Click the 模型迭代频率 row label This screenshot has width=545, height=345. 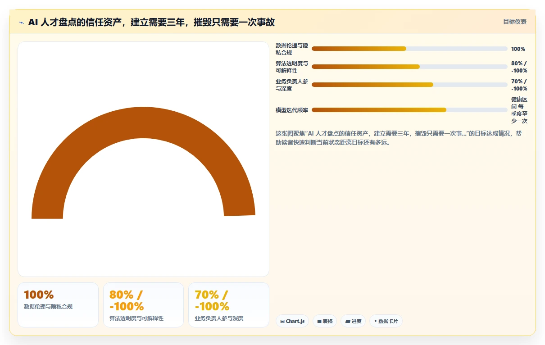[x=292, y=110]
